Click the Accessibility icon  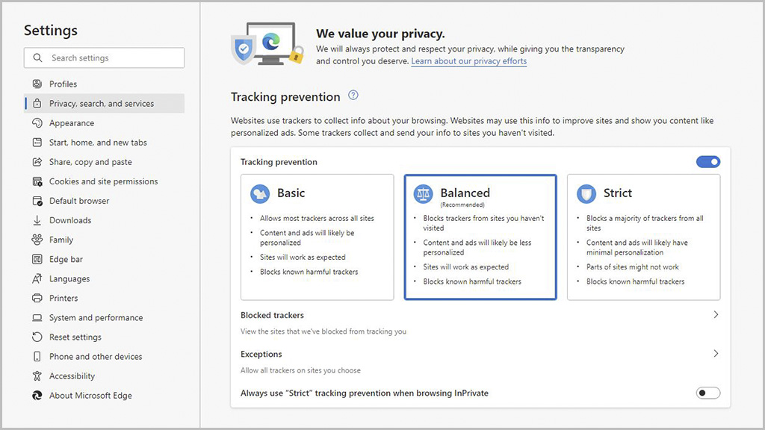pos(37,376)
